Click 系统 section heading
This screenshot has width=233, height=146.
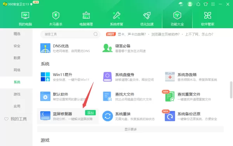click(45, 64)
